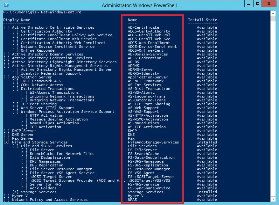
Task: Click 'Certification Authority Web Enrollment' text
Action: [x=63, y=43]
